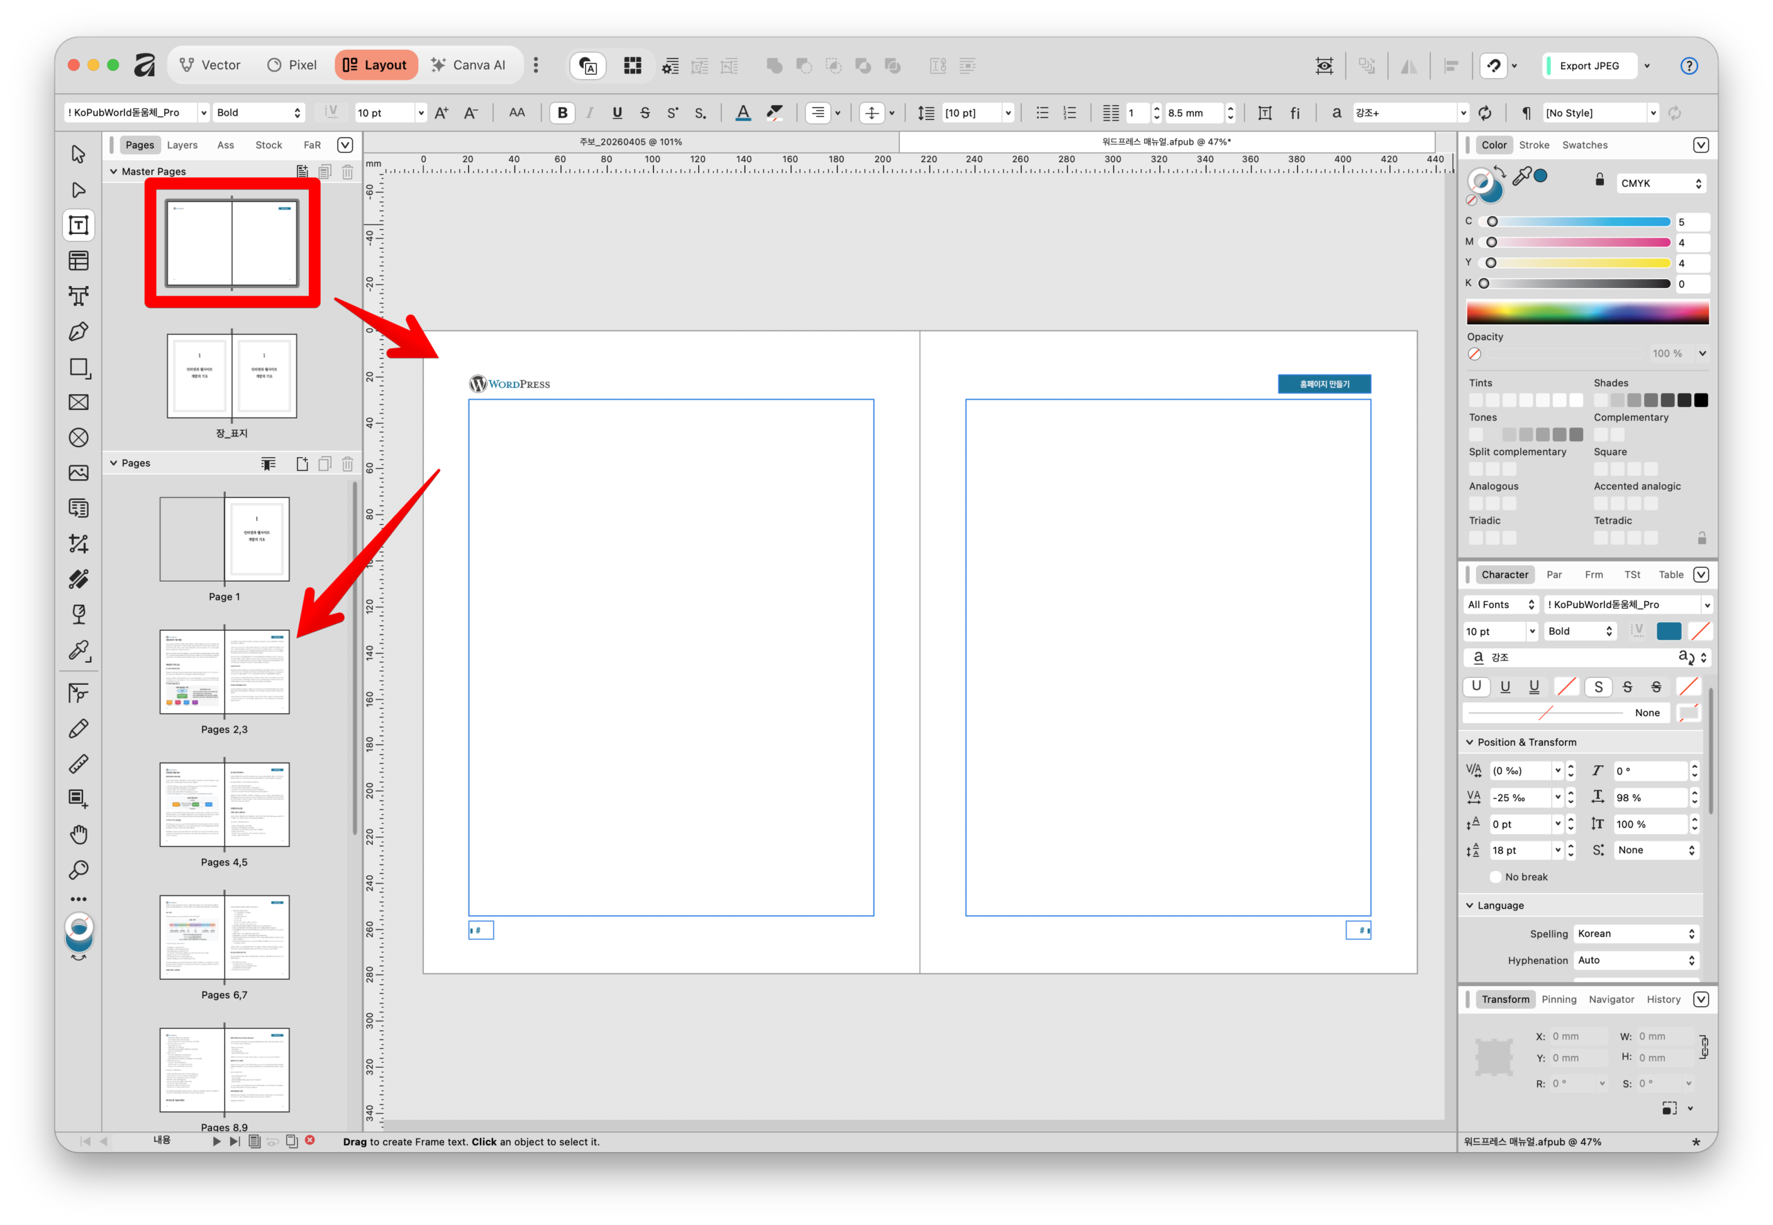Click the Export JPEG button

coord(1589,66)
